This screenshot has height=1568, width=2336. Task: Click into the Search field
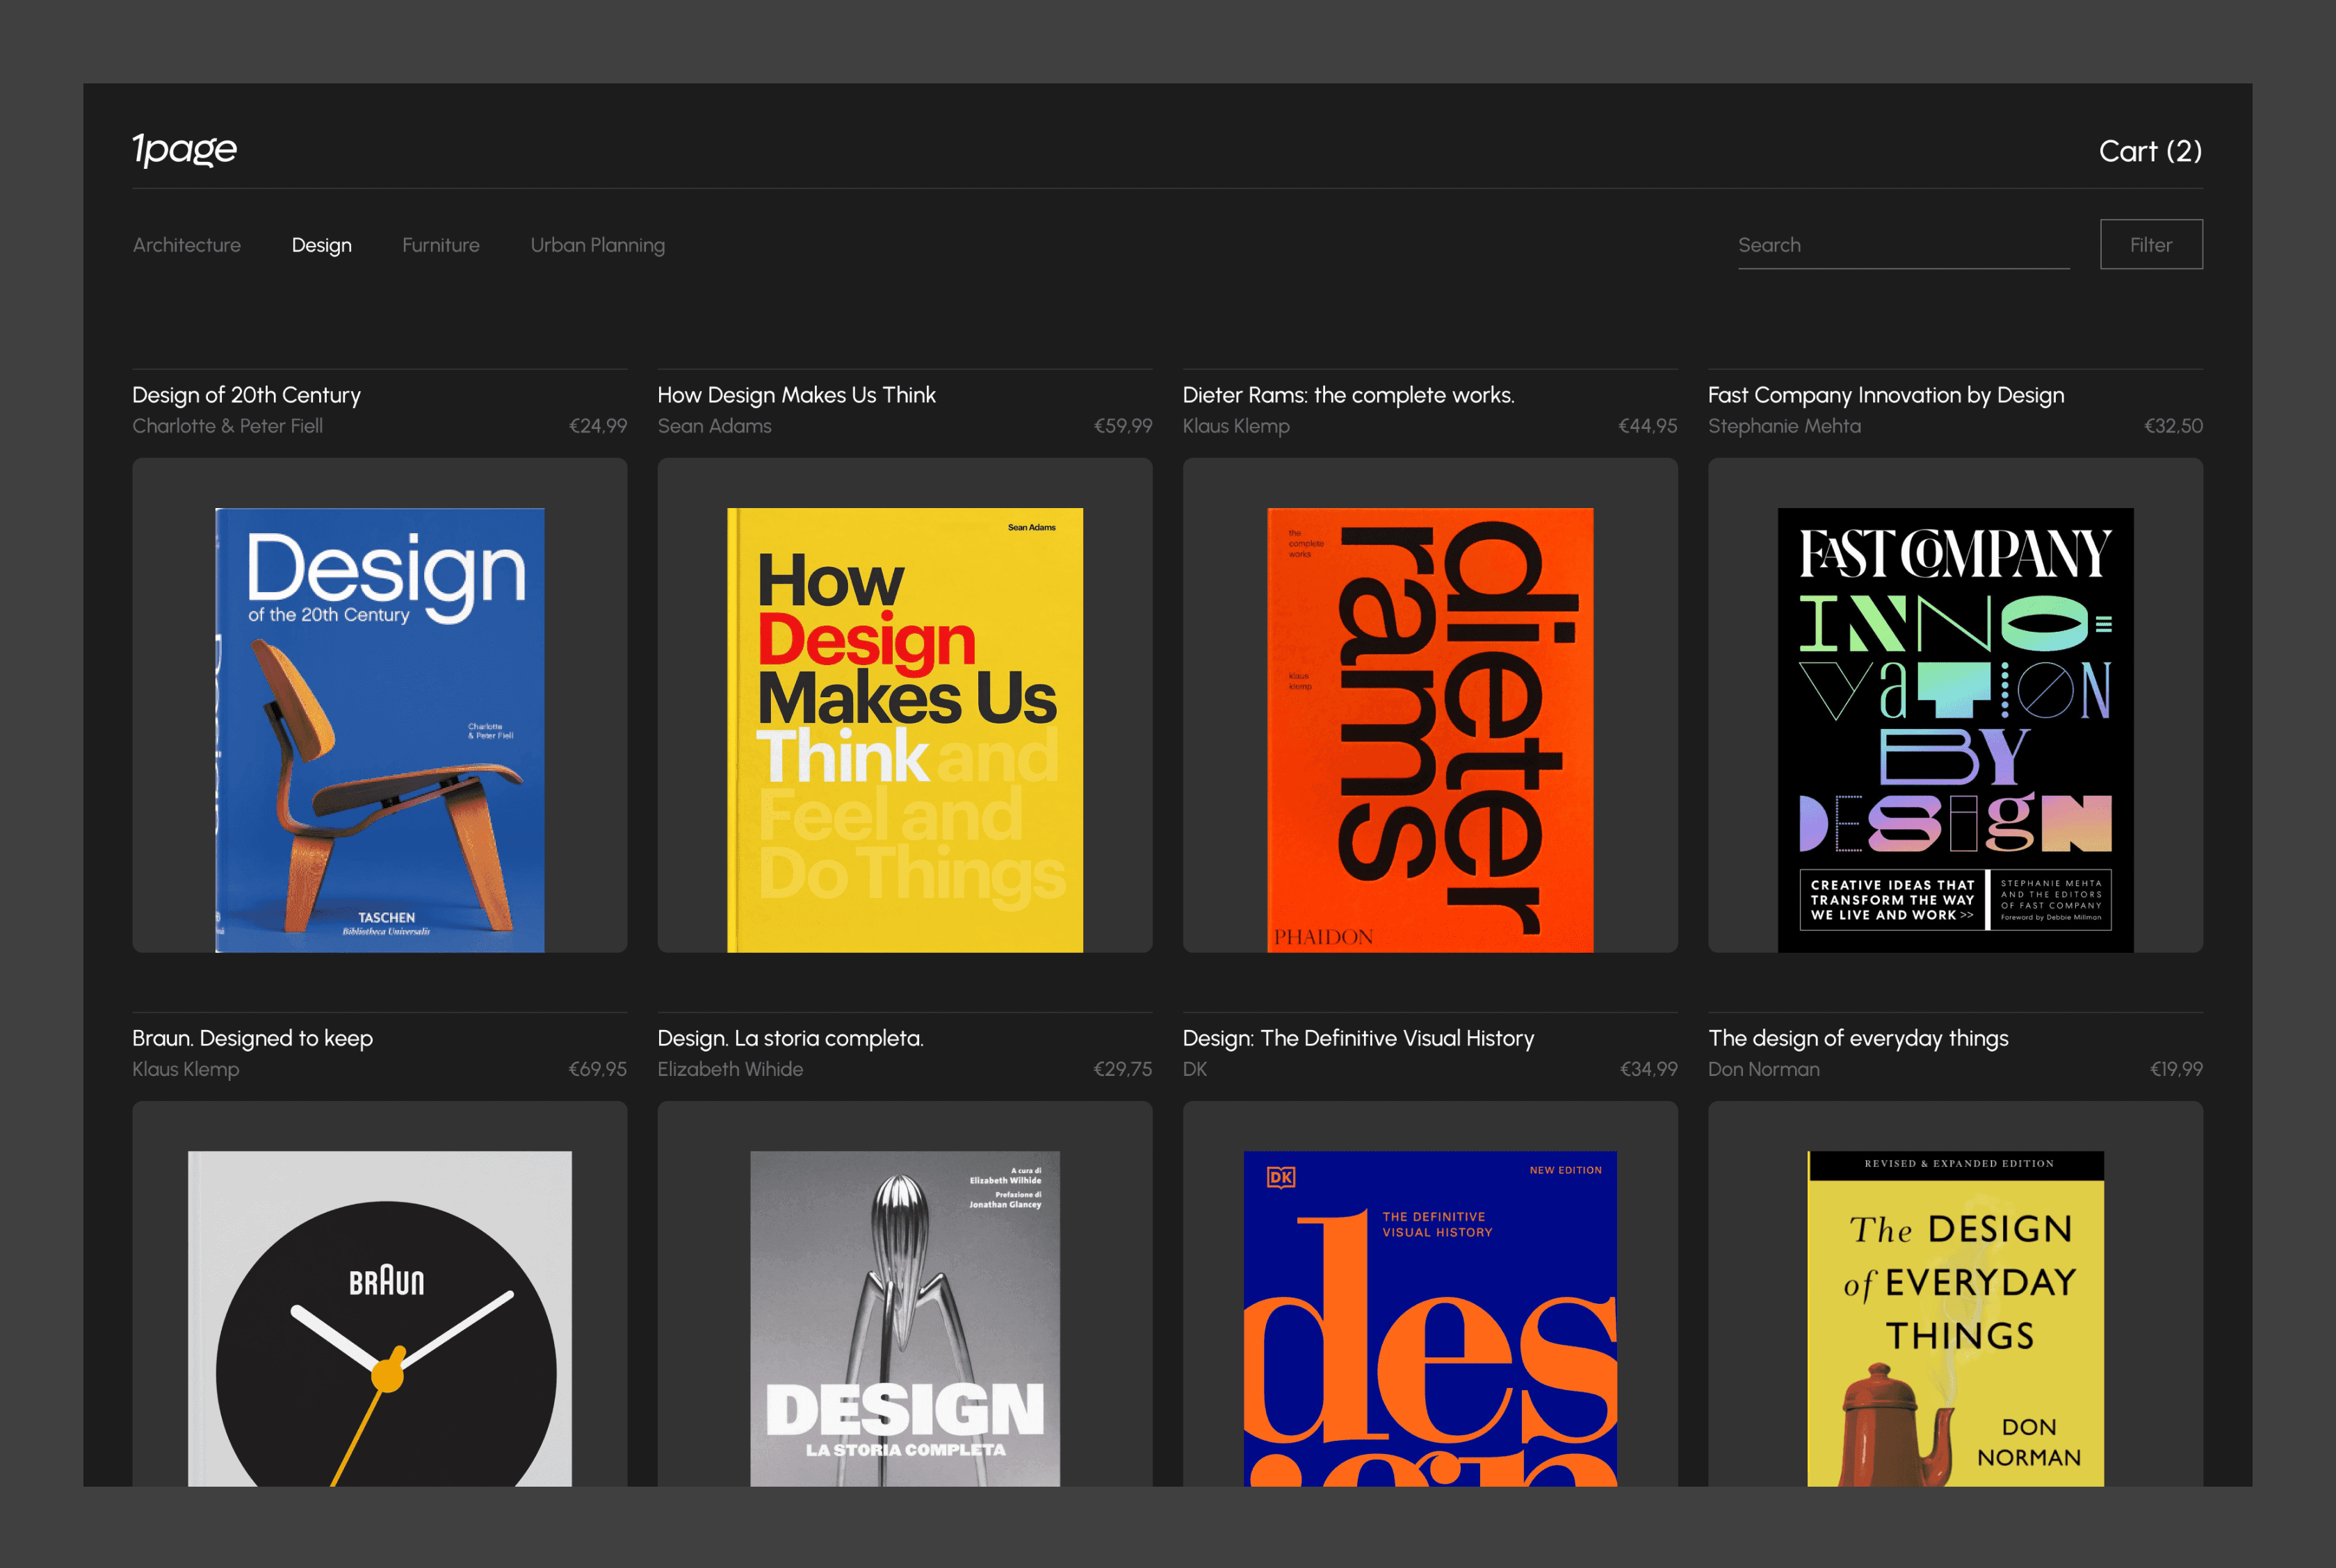(x=1902, y=245)
